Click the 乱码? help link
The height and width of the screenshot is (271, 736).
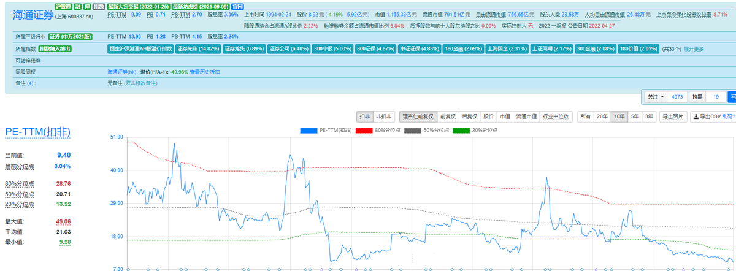(x=728, y=116)
